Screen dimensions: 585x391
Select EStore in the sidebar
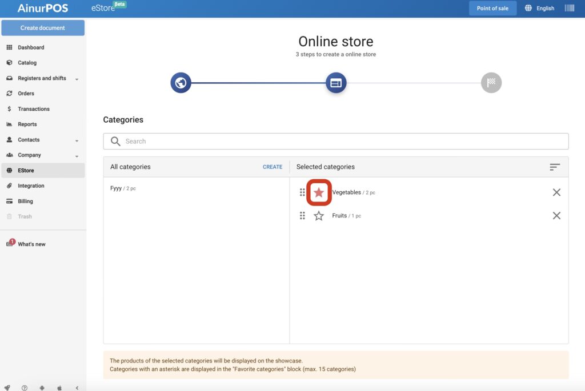pos(43,170)
